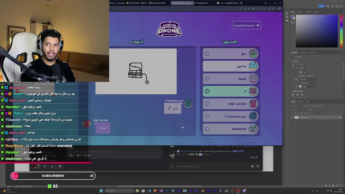Toggle the width-height link icon
The width and height of the screenshot is (345, 194).
coord(293,66)
